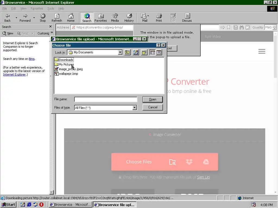
Task: Open the Edit menu
Action: click(x=14, y=8)
